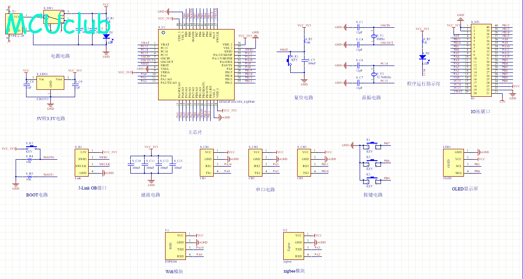Click the '电源电路' section label
This screenshot has width=523, height=279.
point(60,56)
